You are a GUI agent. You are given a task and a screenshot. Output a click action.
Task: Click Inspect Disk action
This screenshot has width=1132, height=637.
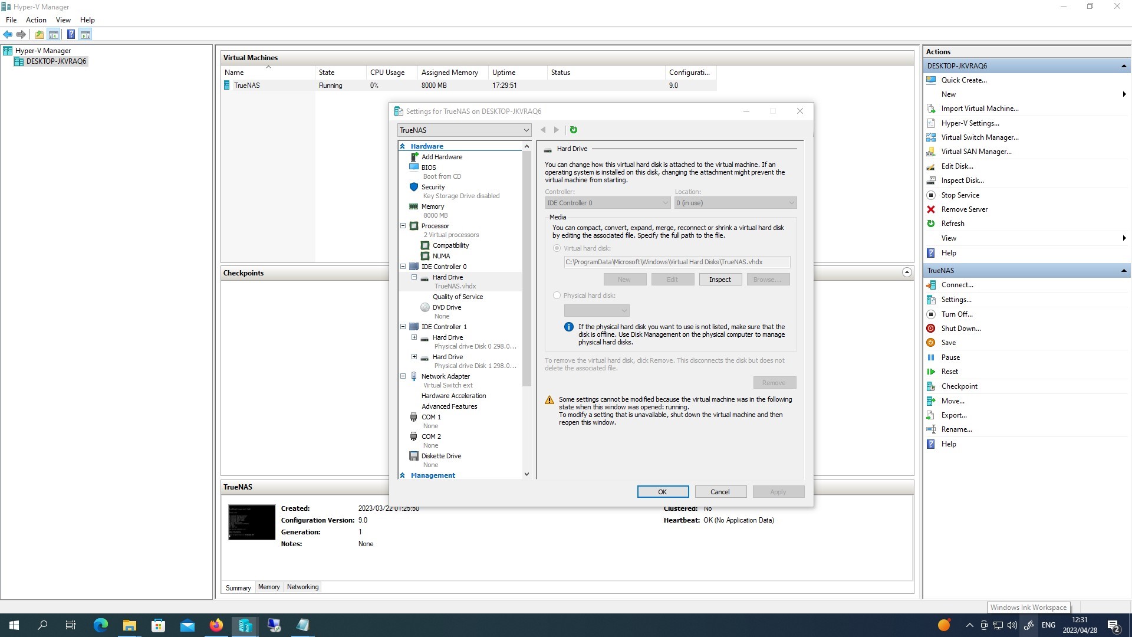tap(962, 180)
